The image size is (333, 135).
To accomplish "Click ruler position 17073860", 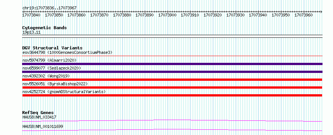I will 77,15.
